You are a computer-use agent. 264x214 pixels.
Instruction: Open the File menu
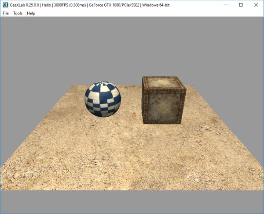(x=6, y=13)
